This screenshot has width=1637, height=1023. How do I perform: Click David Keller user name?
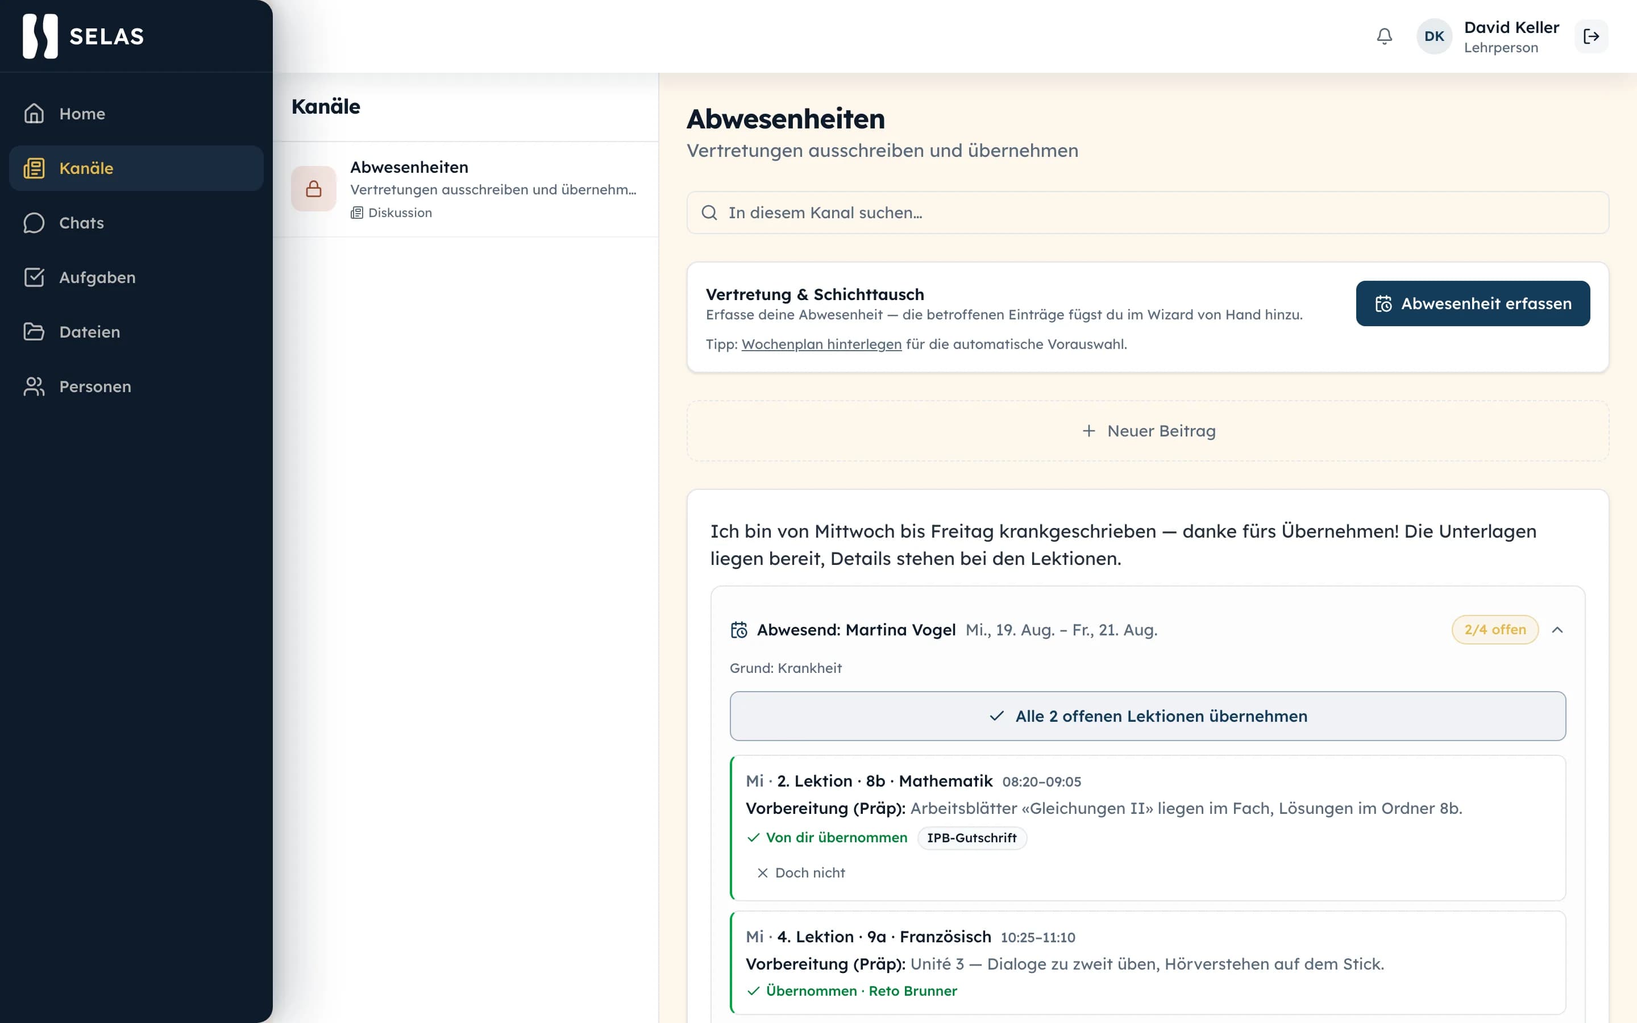(1511, 28)
